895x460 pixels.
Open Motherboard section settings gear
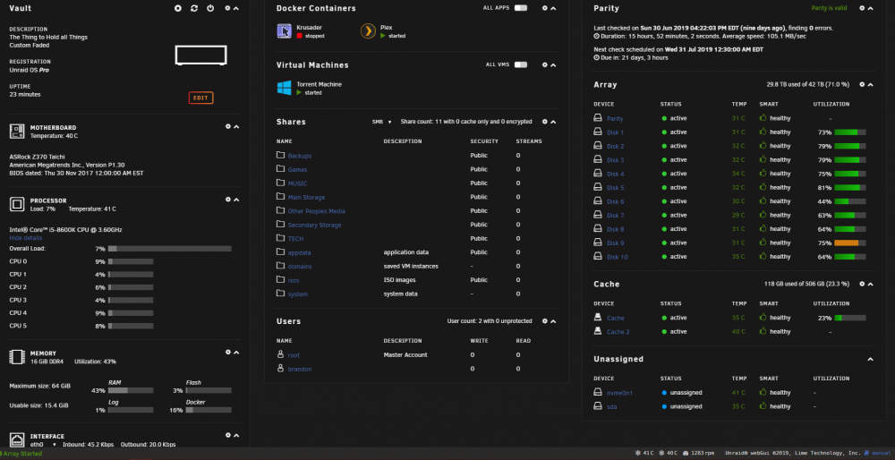click(x=227, y=127)
